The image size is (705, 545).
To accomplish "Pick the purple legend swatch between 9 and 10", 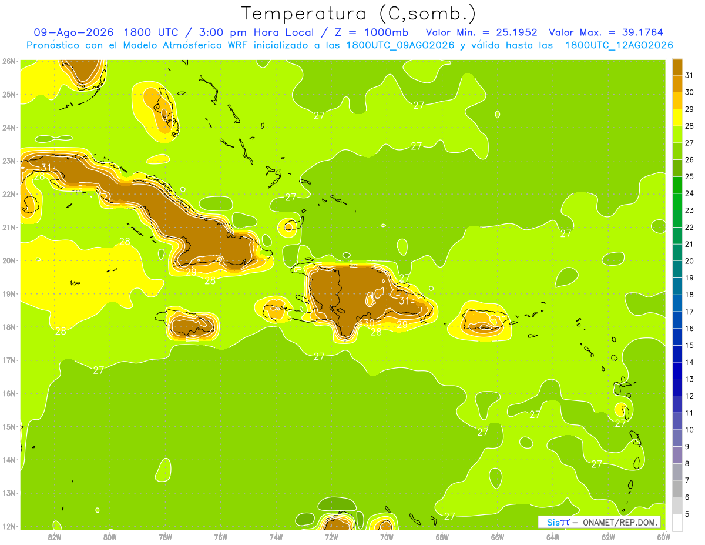I will coord(677,437).
